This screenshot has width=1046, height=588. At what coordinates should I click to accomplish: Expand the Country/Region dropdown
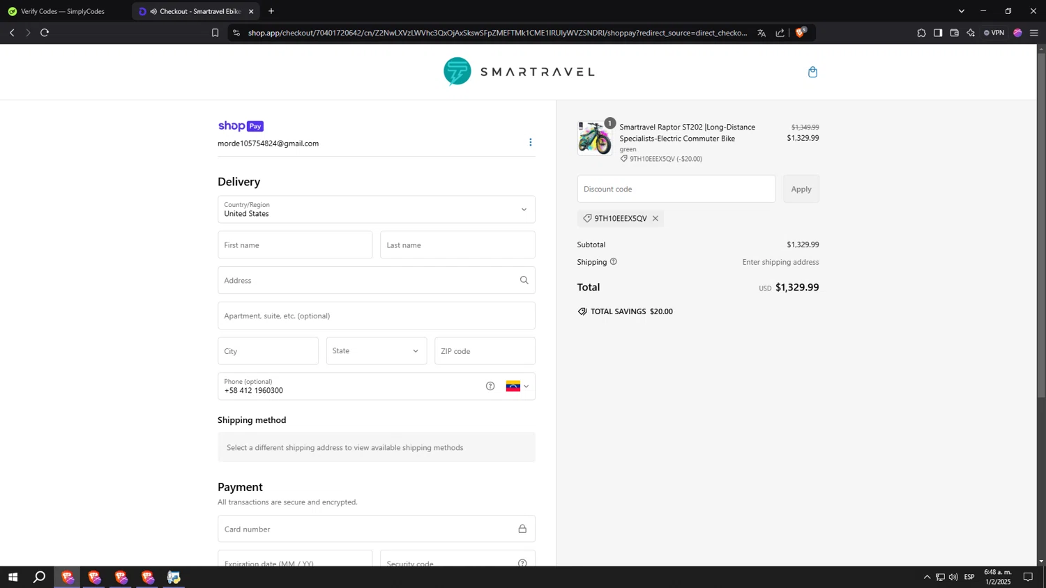pyautogui.click(x=377, y=209)
